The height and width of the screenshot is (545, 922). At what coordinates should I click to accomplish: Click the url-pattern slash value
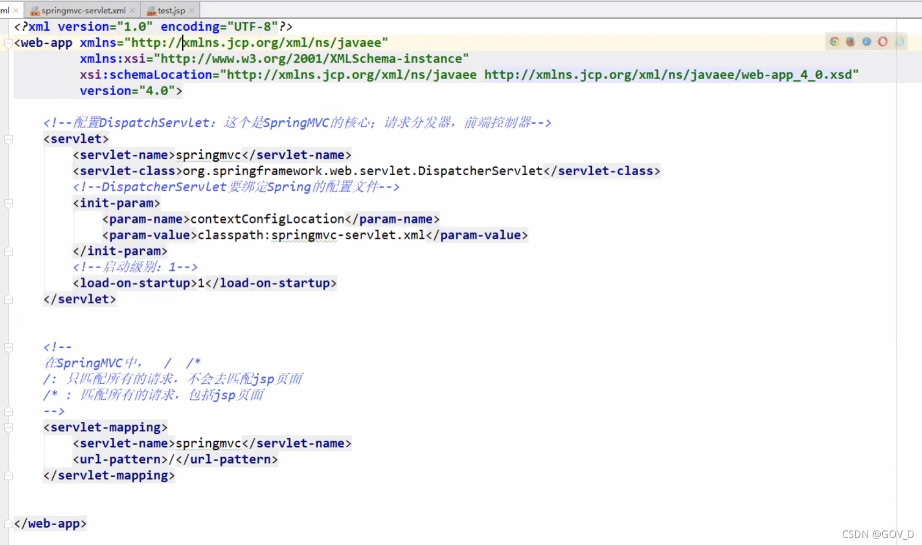(172, 460)
